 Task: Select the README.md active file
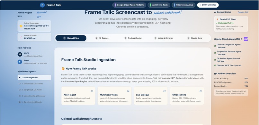click(x=34, y=37)
